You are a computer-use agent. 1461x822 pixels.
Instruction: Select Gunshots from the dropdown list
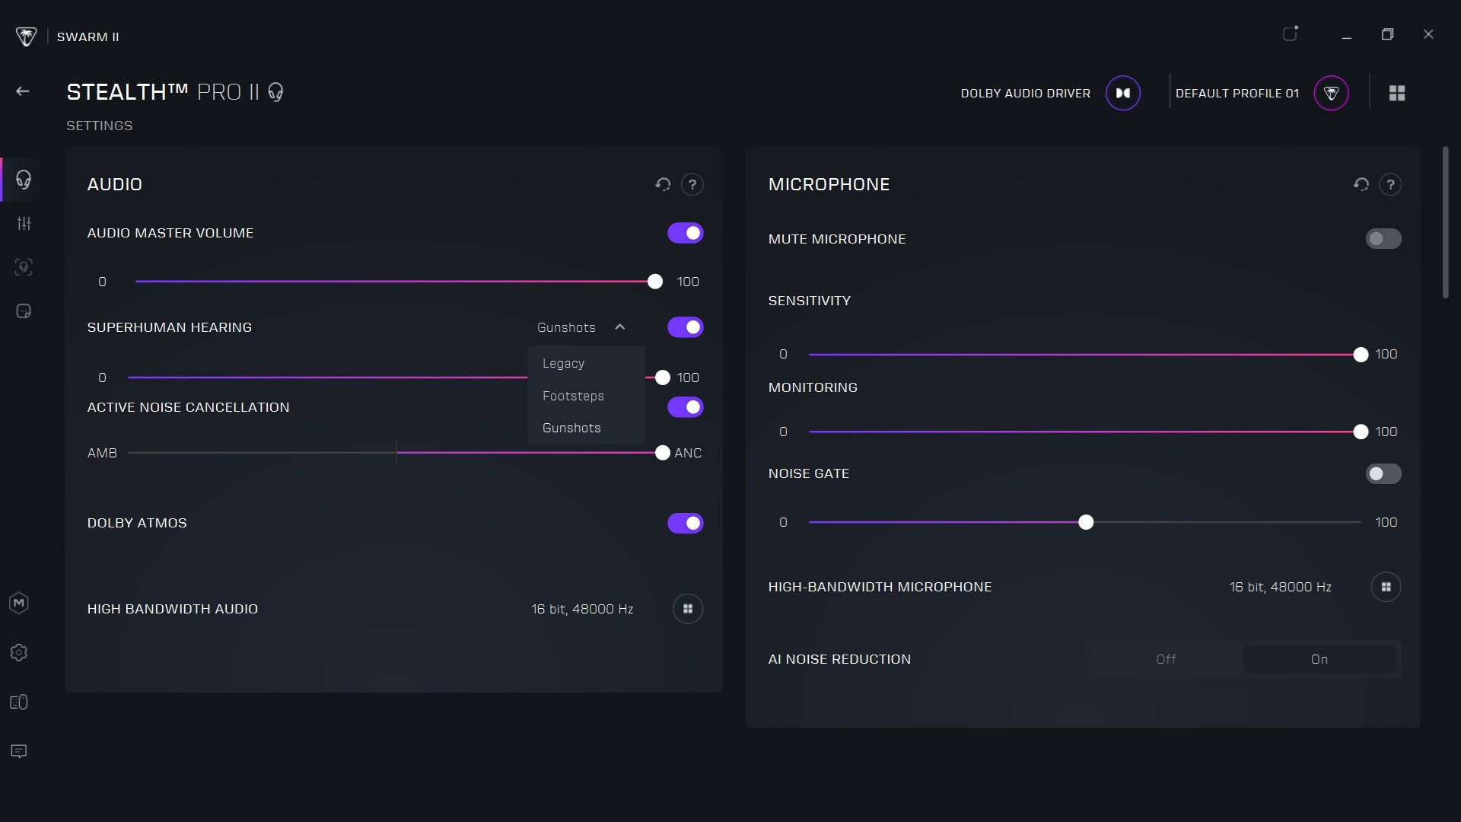tap(586, 428)
